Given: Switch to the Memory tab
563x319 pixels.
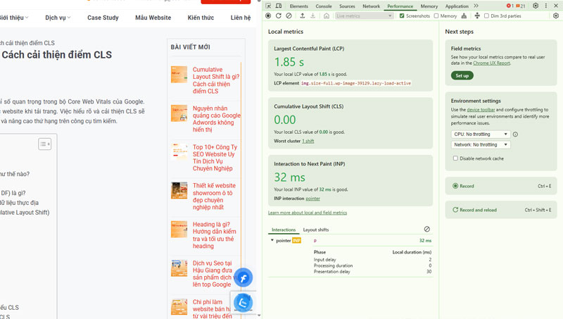Looking at the screenshot, I should click(x=429, y=6).
